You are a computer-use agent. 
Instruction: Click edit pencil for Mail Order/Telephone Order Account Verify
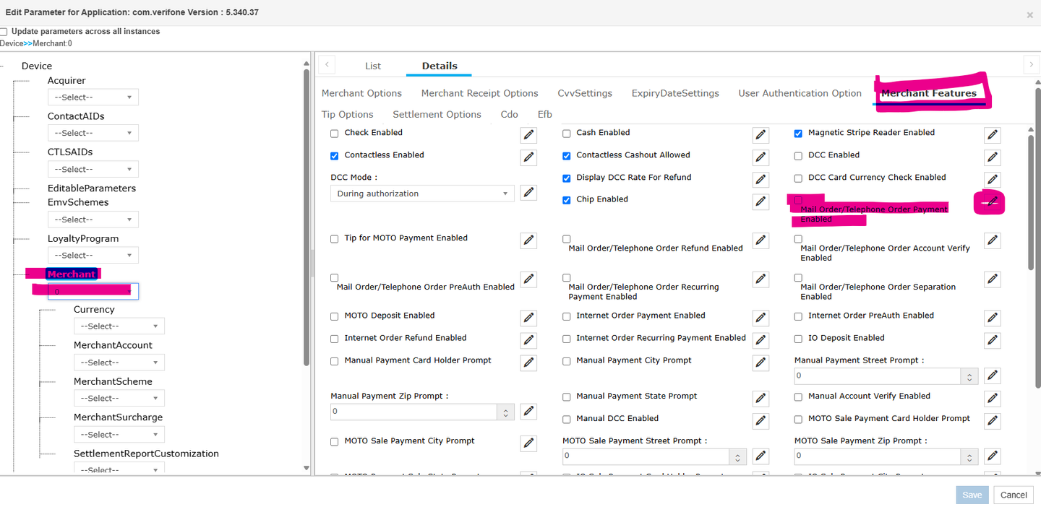[993, 240]
